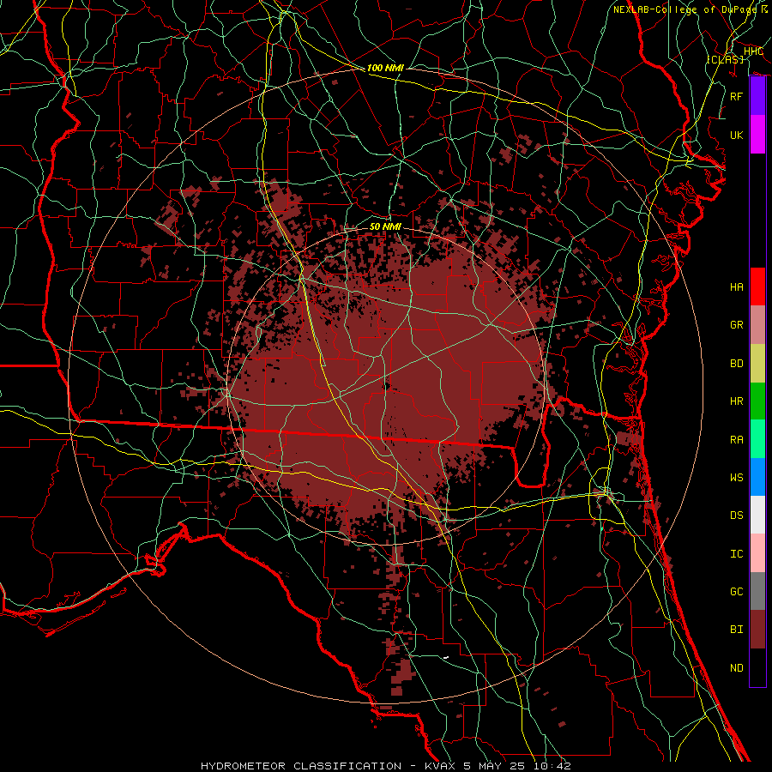Select the GR pink legend swatch
Screen dimensions: 772x772
click(757, 324)
